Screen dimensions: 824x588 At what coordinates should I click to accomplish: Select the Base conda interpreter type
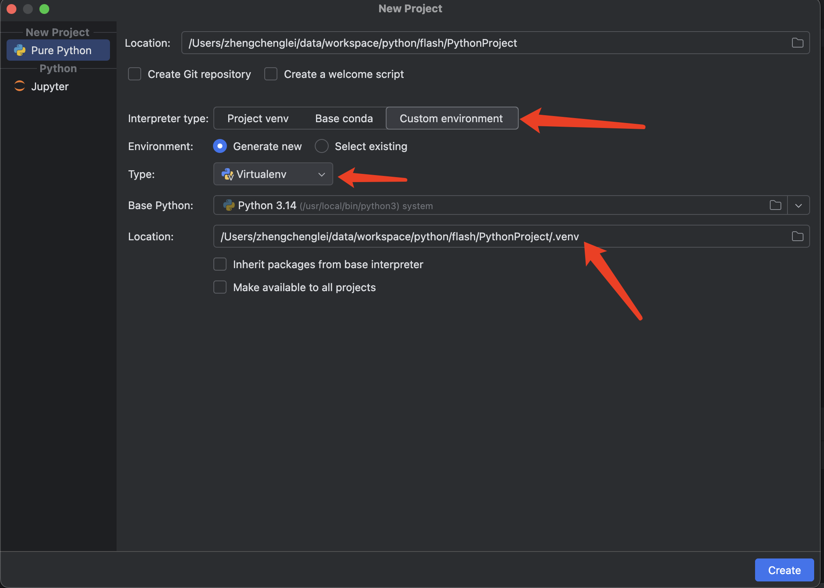344,118
